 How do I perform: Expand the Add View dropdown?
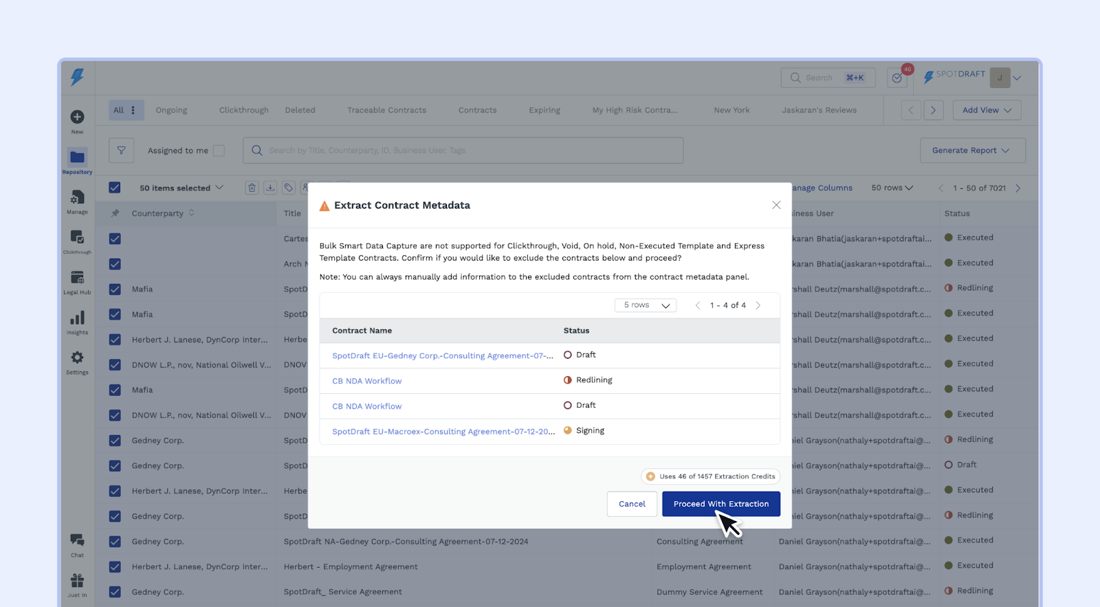(987, 110)
